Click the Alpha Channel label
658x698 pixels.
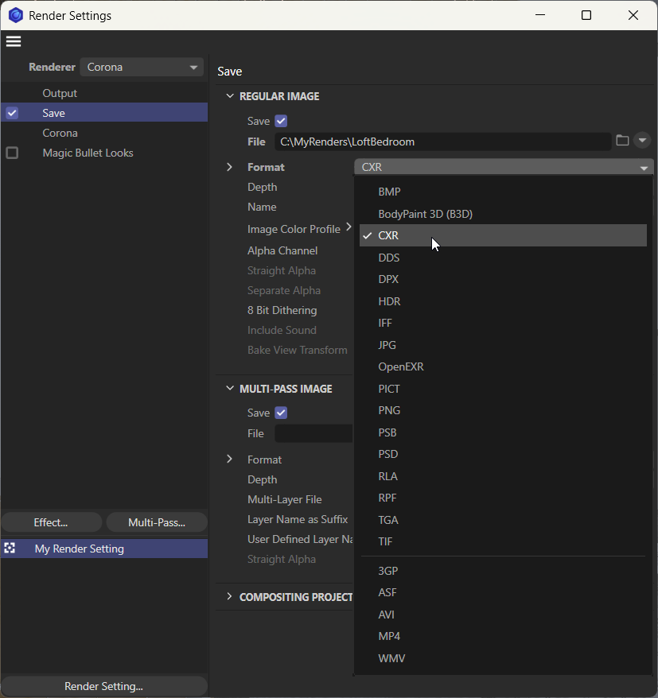[282, 250]
